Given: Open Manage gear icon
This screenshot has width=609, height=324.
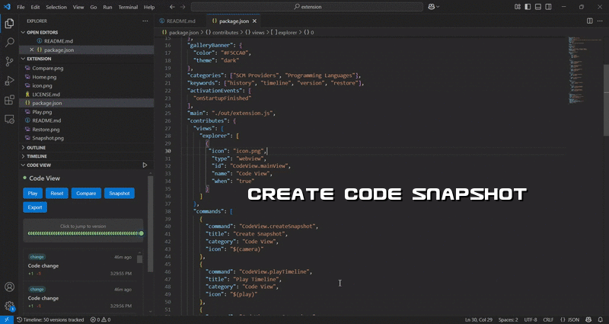Looking at the screenshot, I should (x=9, y=306).
